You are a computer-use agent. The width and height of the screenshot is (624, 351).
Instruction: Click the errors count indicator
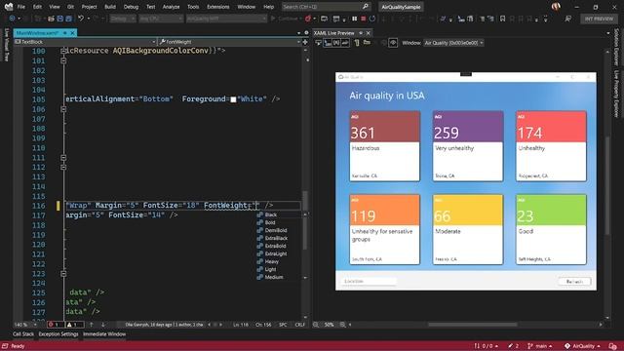(x=56, y=325)
